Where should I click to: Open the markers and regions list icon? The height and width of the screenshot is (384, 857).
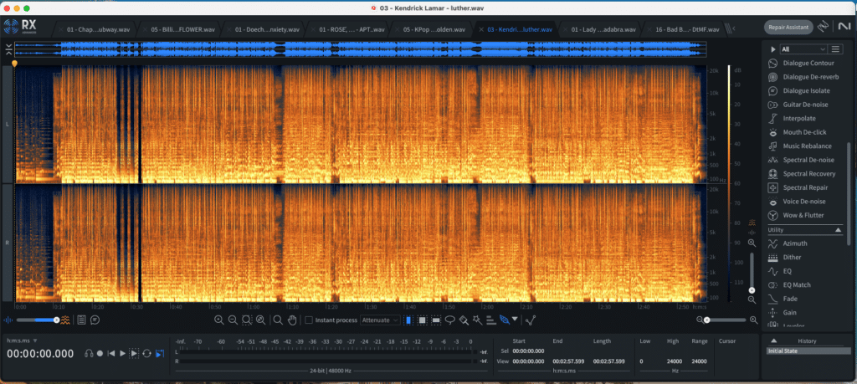click(81, 320)
